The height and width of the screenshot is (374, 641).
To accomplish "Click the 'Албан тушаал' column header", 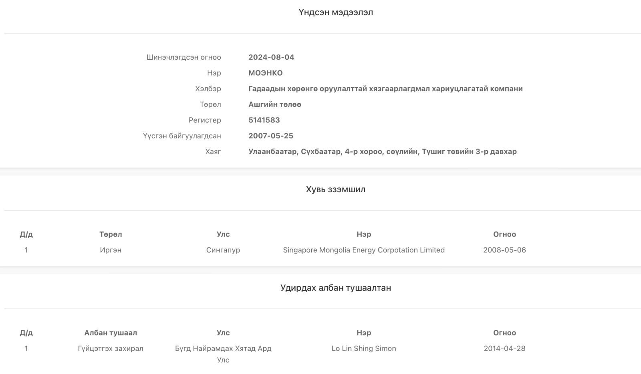I will (x=111, y=333).
